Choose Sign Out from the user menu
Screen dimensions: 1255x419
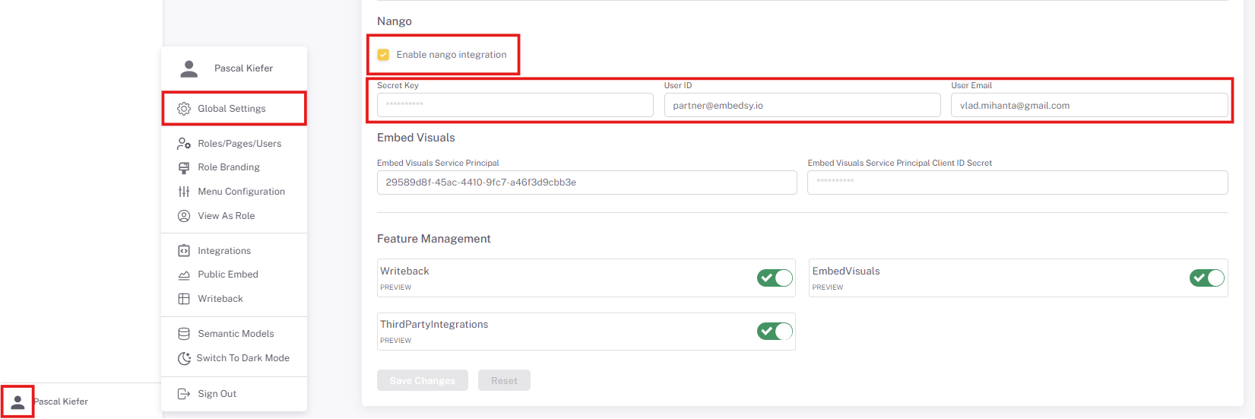click(217, 394)
